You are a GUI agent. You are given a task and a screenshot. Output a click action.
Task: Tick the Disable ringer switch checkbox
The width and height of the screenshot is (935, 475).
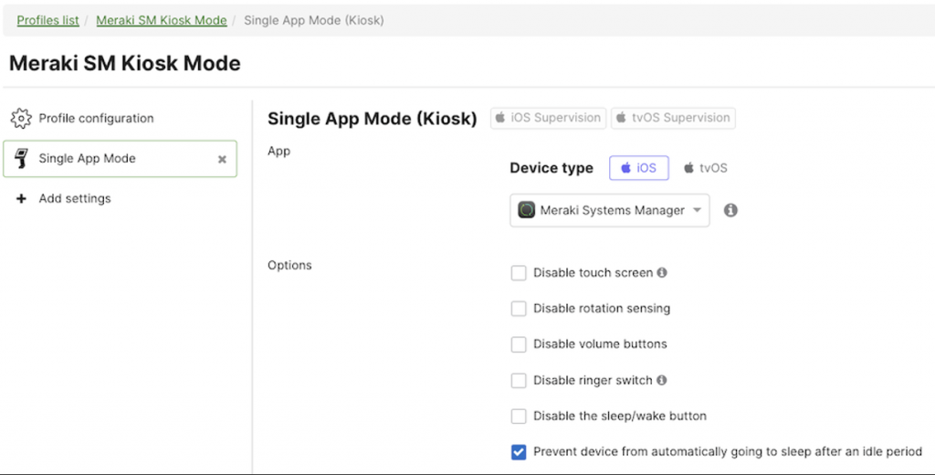click(x=519, y=380)
